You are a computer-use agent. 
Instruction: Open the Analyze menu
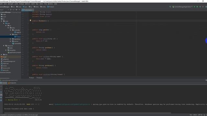[22, 4]
